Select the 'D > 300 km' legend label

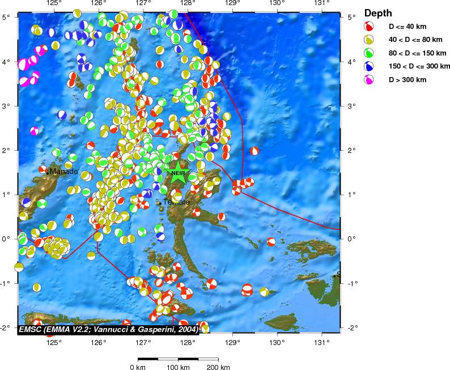(x=407, y=80)
